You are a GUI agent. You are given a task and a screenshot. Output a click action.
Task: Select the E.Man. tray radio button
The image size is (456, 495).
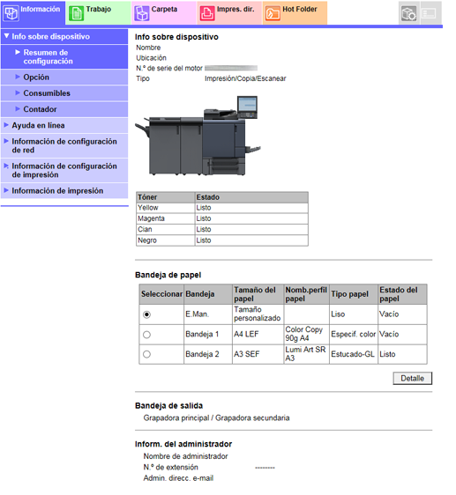pyautogui.click(x=146, y=314)
